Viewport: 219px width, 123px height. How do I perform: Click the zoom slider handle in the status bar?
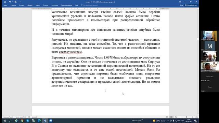[x=186, y=117]
